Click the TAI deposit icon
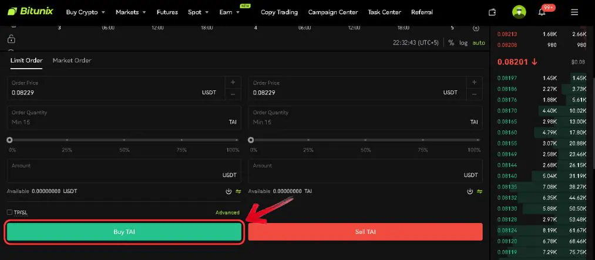Image resolution: width=595 pixels, height=260 pixels. [x=470, y=191]
